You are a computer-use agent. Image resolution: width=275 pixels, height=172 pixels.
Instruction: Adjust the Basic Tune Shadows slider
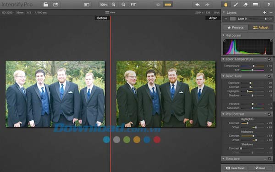pyautogui.click(x=253, y=95)
